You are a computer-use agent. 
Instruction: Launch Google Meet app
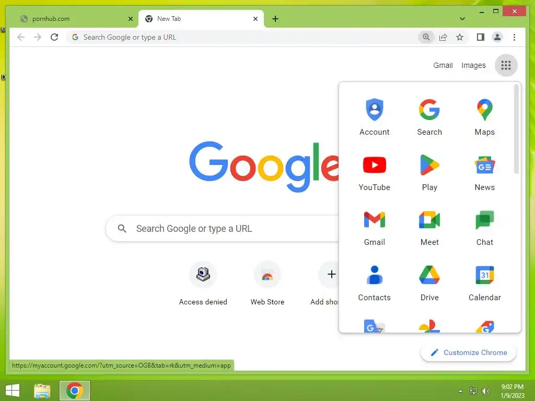click(429, 228)
